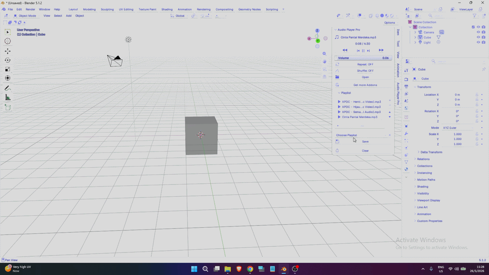
Task: Select the Transform tool
Action: pyautogui.click(x=8, y=78)
